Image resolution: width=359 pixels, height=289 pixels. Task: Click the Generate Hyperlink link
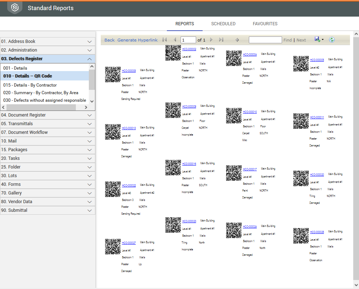tap(137, 40)
